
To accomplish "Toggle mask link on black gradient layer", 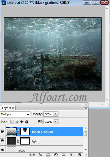I will [18, 131].
